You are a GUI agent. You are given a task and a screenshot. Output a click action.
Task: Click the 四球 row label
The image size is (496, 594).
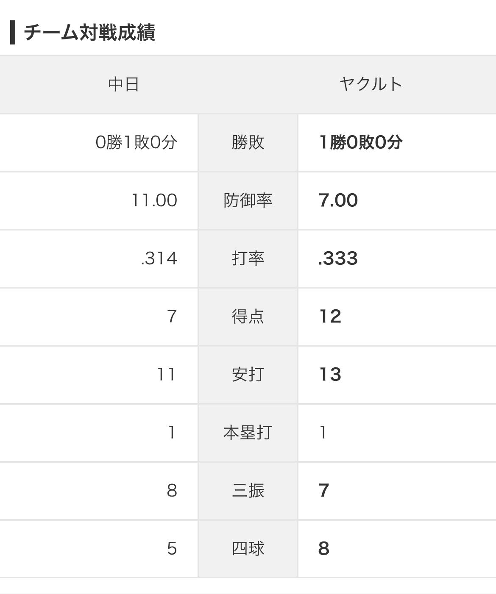tap(248, 549)
